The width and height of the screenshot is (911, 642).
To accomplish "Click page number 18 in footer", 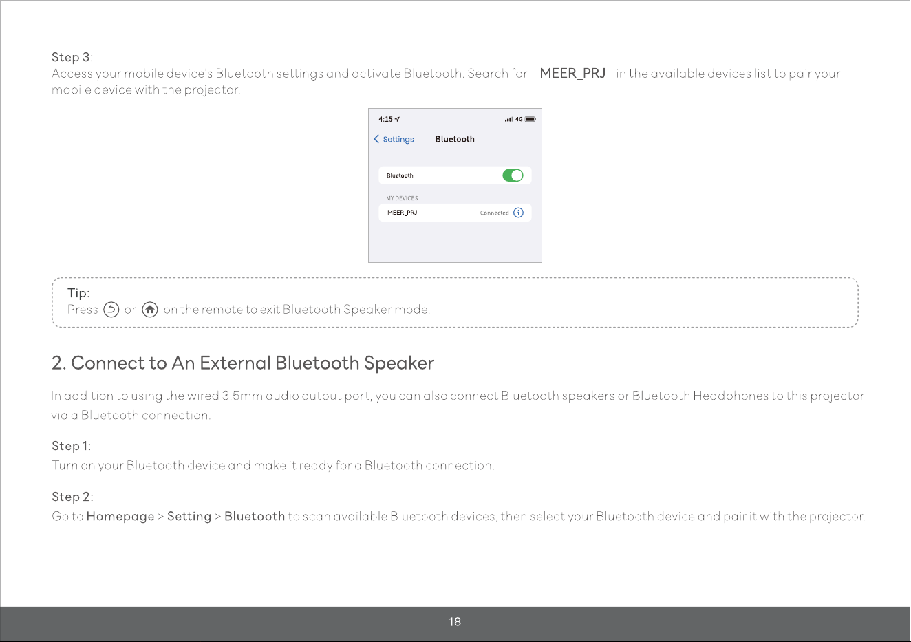I will [455, 622].
